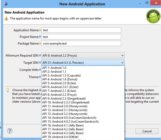Click the Application Name text field
The image size is (161, 140).
click(81, 30)
